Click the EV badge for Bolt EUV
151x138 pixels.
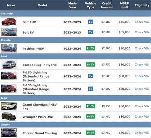click(90, 22)
